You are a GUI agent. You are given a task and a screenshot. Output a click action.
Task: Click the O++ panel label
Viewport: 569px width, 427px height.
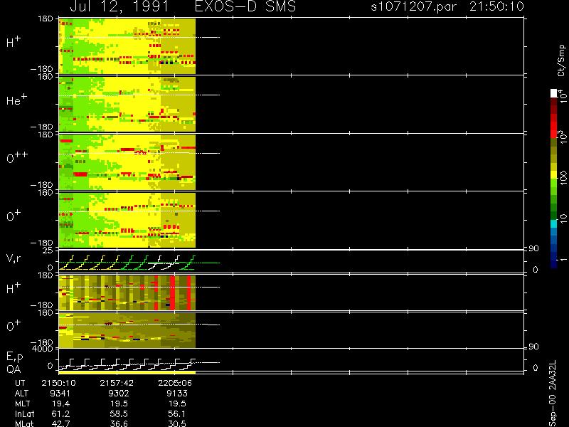click(16, 157)
